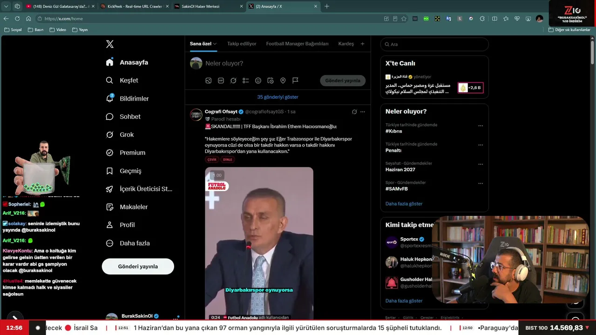Click Daha fazla göster under Kimi takip etmeli
Image resolution: width=596 pixels, height=335 pixels.
click(404, 301)
